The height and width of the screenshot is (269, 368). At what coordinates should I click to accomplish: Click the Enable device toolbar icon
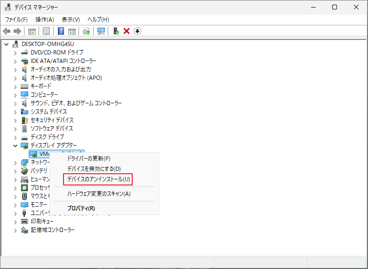click(116, 31)
